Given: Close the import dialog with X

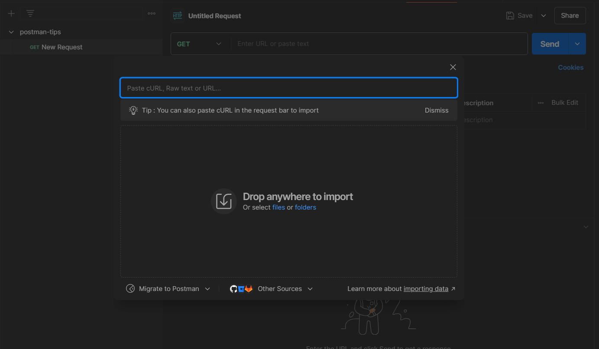Looking at the screenshot, I should click(x=453, y=67).
